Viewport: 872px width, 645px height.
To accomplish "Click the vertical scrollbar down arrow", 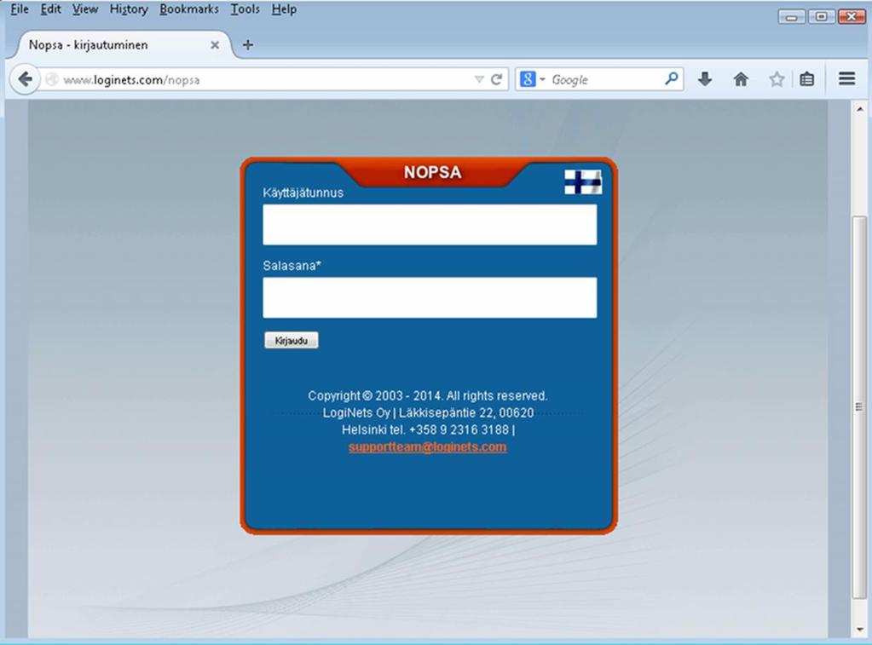I will [x=860, y=630].
